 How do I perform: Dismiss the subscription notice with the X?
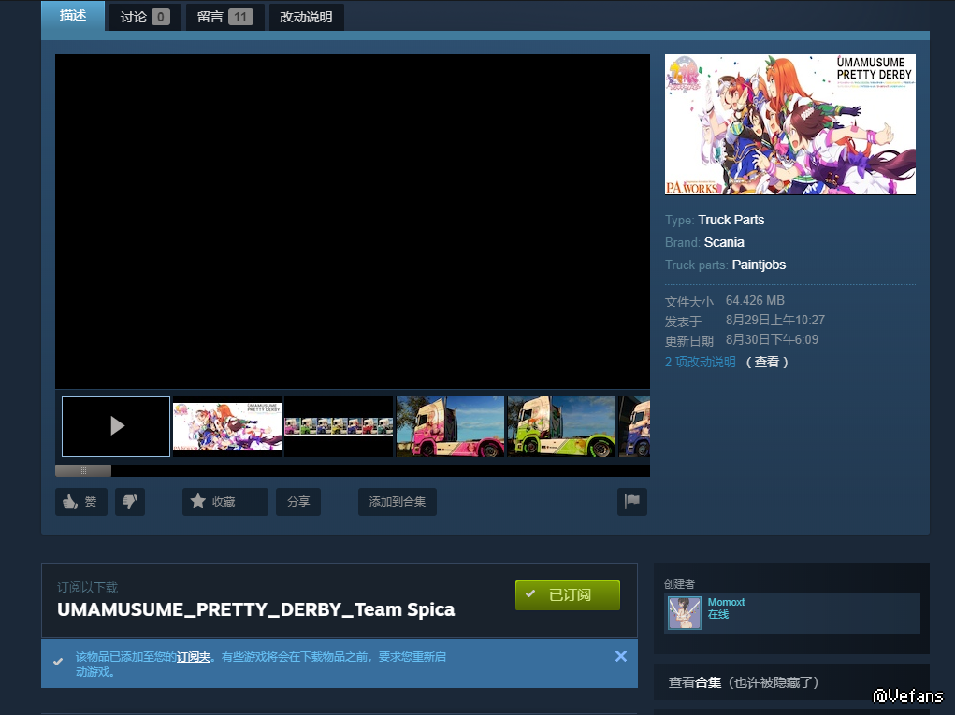pos(621,656)
